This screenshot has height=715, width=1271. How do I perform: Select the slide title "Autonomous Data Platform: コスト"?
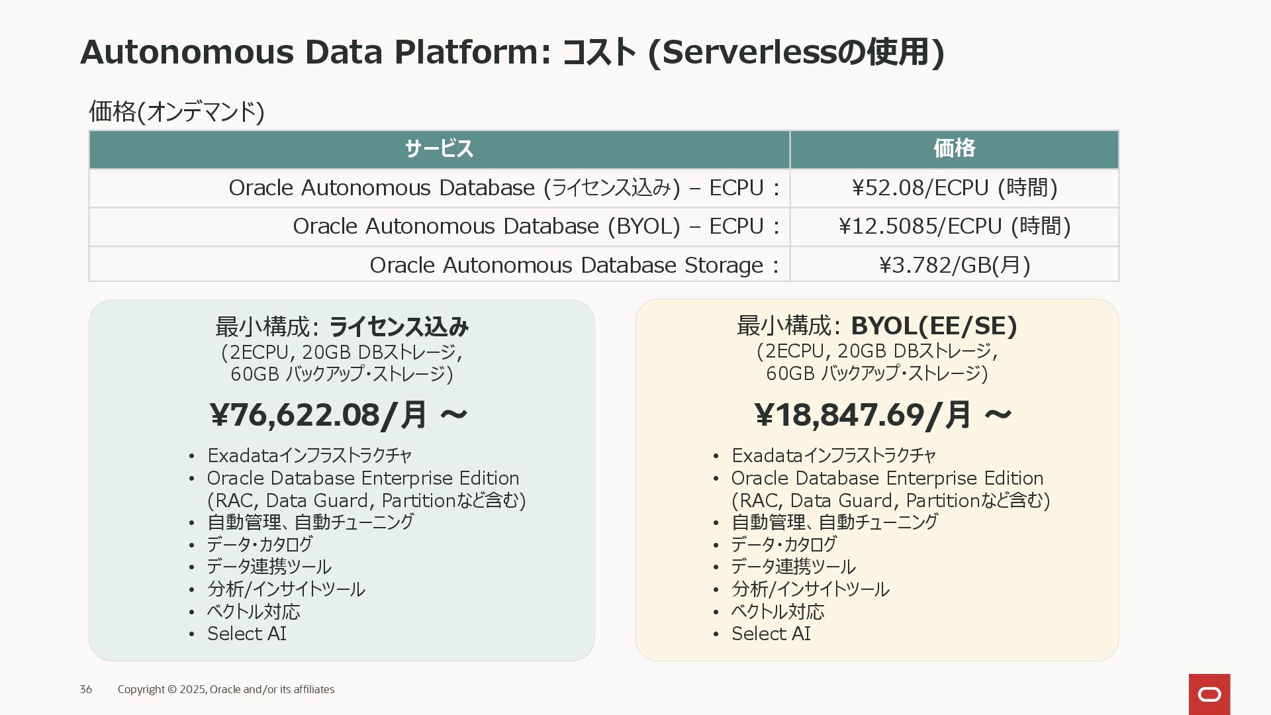358,52
